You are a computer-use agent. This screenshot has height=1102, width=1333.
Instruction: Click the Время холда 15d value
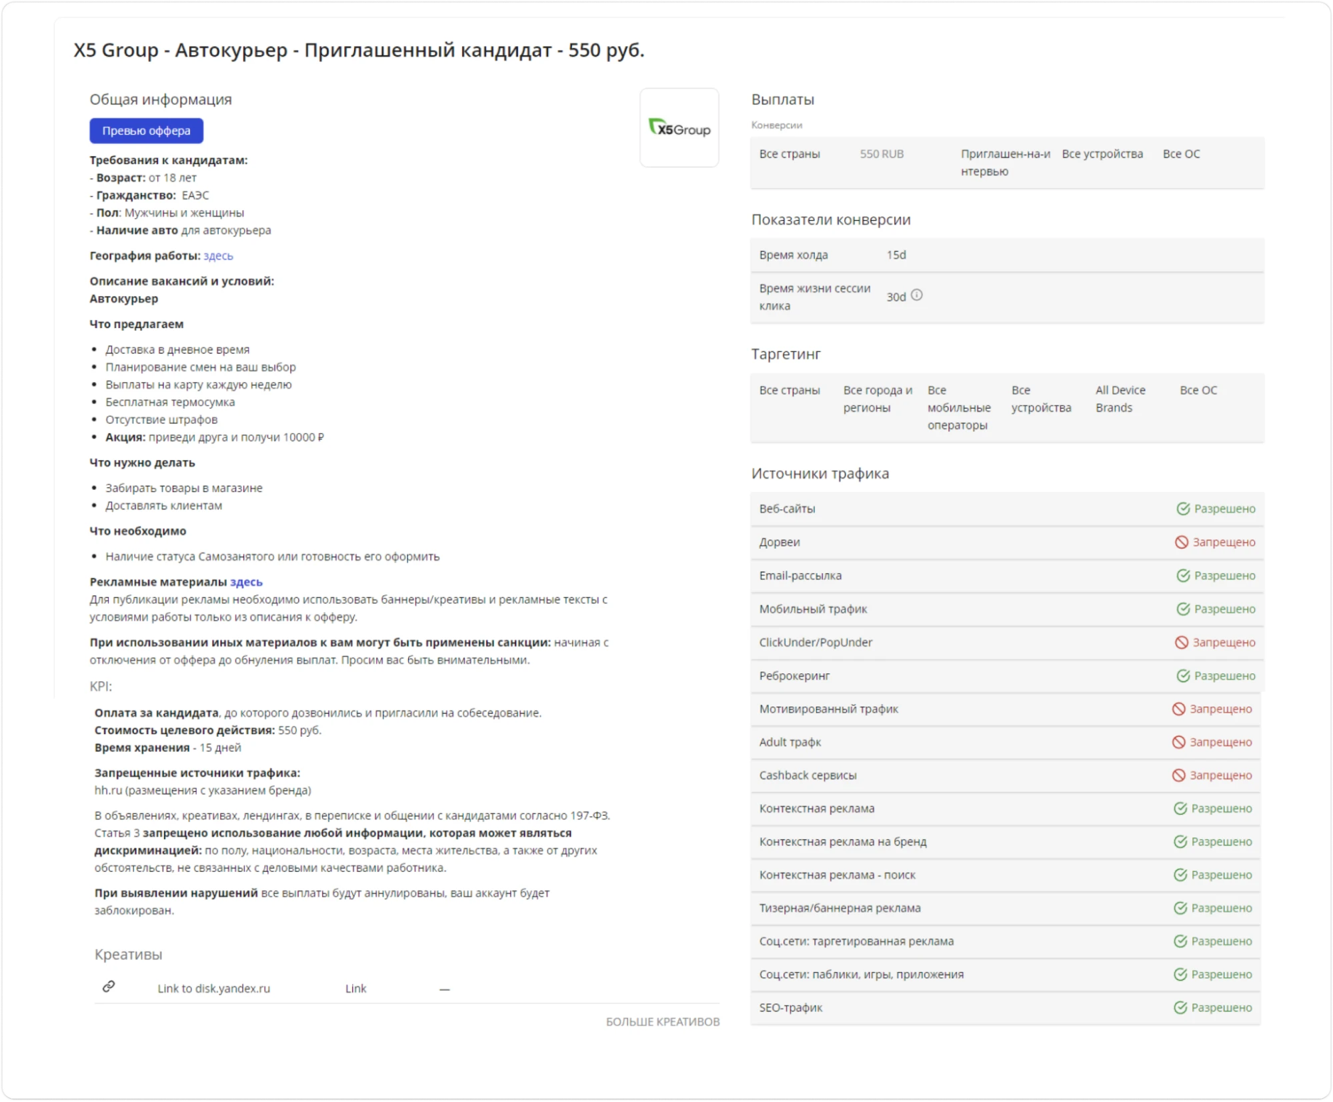click(x=896, y=255)
